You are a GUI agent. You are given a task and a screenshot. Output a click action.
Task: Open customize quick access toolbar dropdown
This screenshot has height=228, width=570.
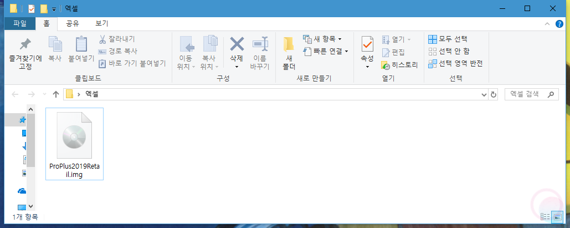click(x=54, y=9)
